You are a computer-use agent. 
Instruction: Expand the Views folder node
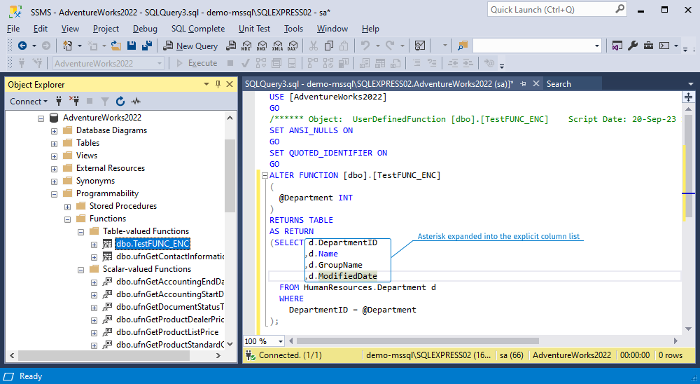pos(54,156)
